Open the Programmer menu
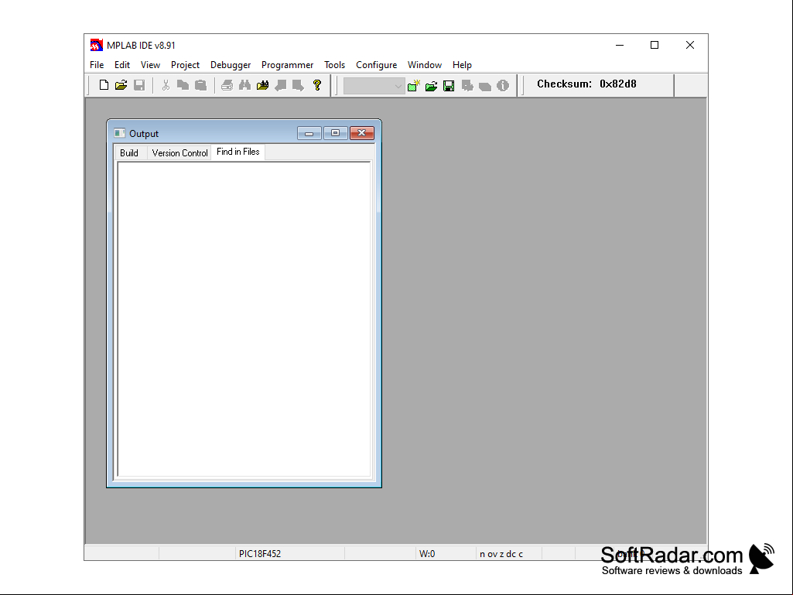This screenshot has height=595, width=793. [x=287, y=65]
